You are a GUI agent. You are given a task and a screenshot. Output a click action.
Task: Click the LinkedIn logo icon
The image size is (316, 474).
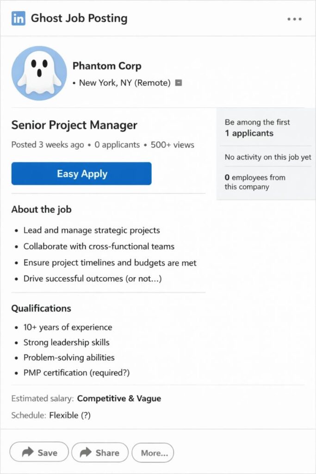(x=19, y=19)
